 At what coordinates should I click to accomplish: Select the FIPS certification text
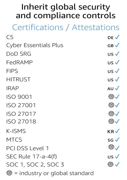(12, 71)
